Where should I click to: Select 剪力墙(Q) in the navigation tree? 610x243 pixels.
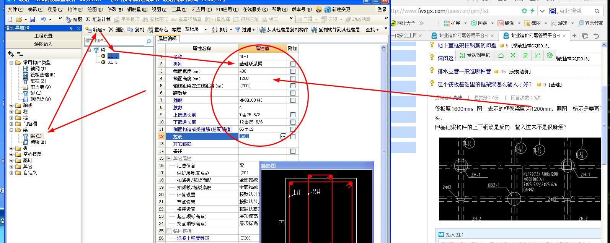coord(37,87)
